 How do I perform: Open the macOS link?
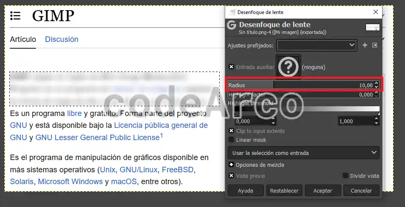[x=124, y=182]
